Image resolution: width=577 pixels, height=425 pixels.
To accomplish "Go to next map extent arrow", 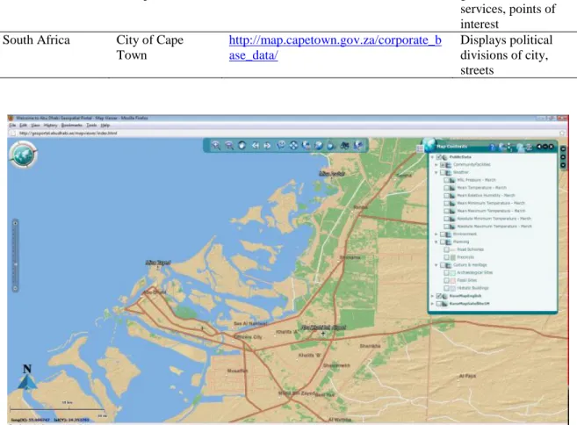I will coord(268,146).
